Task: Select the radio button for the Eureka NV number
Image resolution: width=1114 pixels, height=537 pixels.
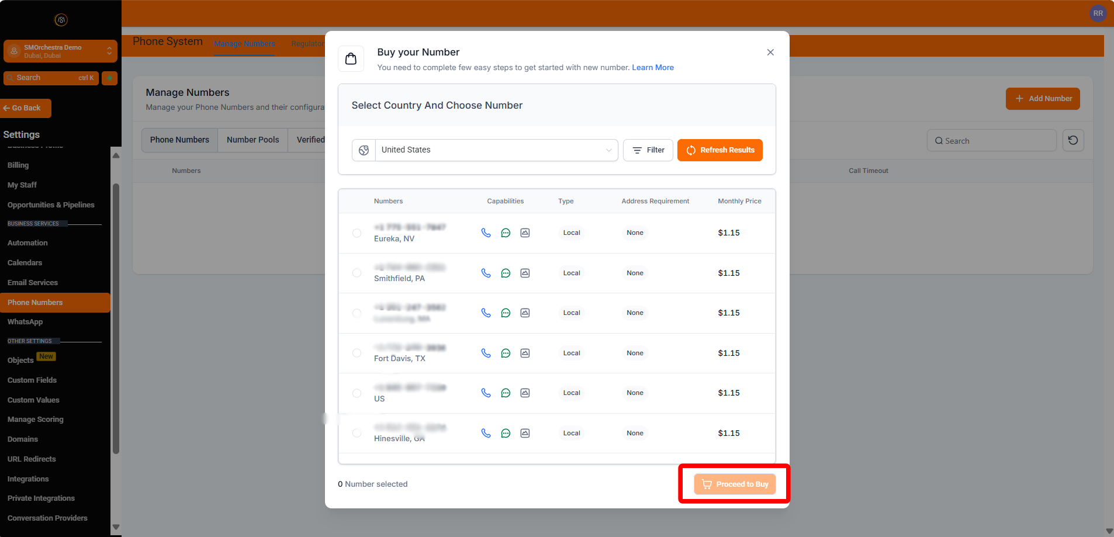Action: point(357,232)
